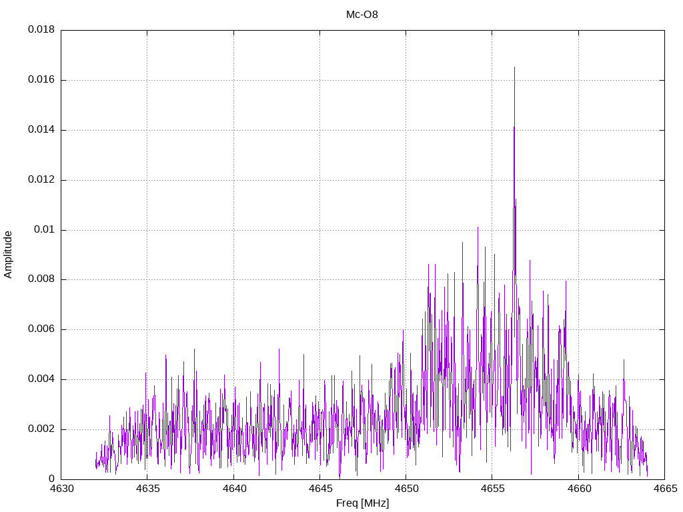Click the 0.014 y-axis tick label
Screen dimensions: 683x512
pyautogui.click(x=41, y=130)
